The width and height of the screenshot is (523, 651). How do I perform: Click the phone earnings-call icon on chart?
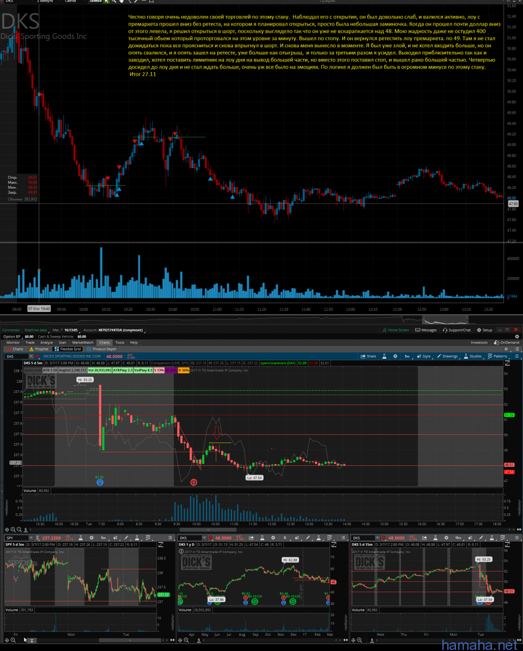[193, 482]
